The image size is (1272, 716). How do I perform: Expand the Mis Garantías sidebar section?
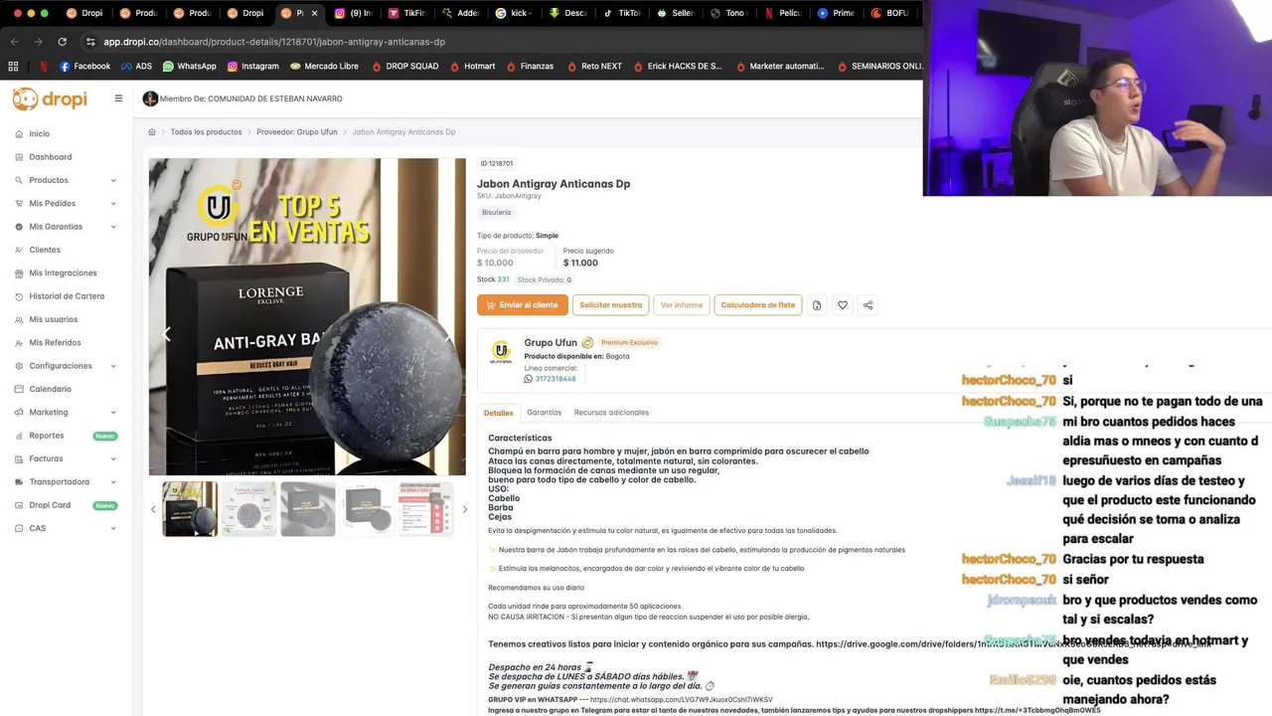[66, 227]
